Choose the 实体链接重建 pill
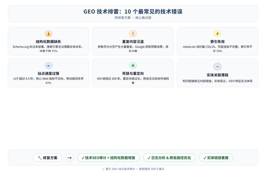Viewport: 266px width, 177px height. click(216, 158)
